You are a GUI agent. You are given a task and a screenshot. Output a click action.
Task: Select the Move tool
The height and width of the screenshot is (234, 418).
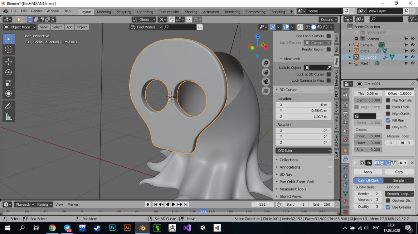click(8, 62)
